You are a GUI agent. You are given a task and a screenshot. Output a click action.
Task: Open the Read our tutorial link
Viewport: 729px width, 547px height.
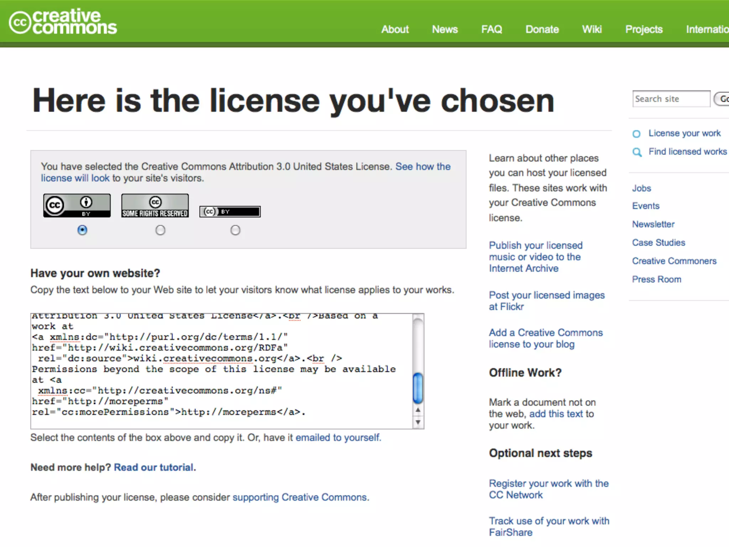pos(154,467)
